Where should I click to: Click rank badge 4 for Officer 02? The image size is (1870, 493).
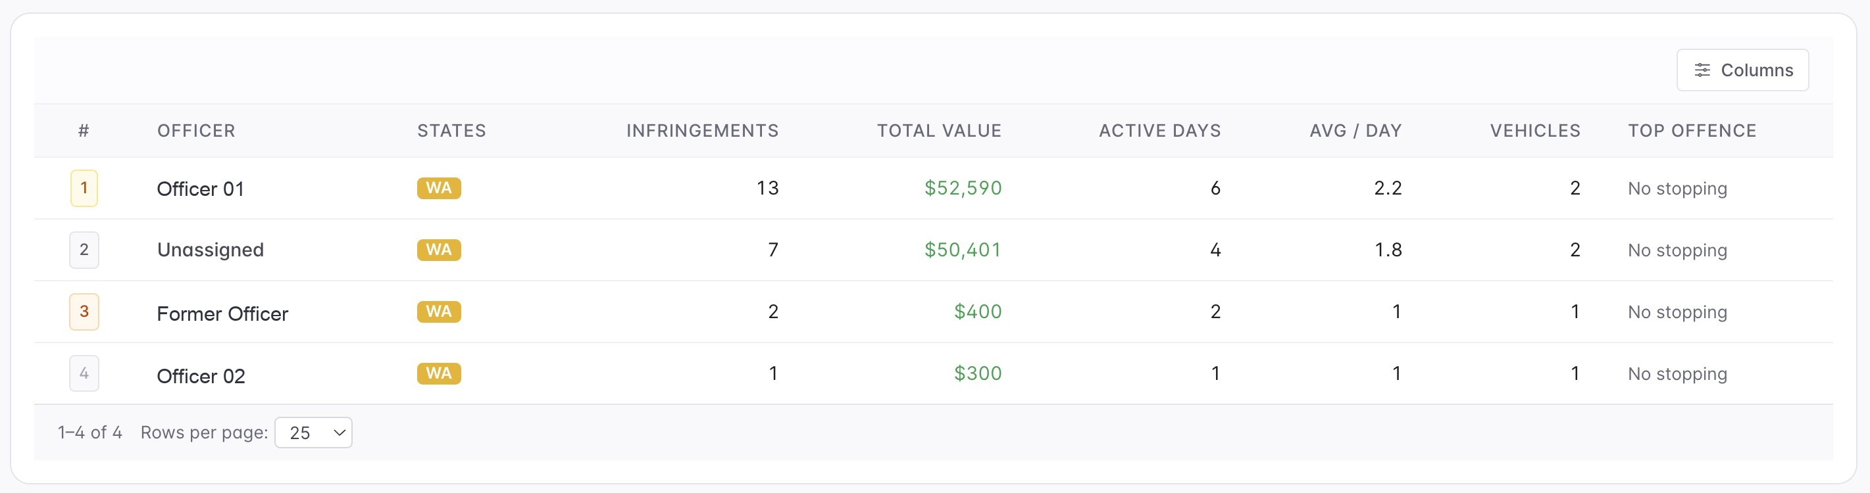84,373
